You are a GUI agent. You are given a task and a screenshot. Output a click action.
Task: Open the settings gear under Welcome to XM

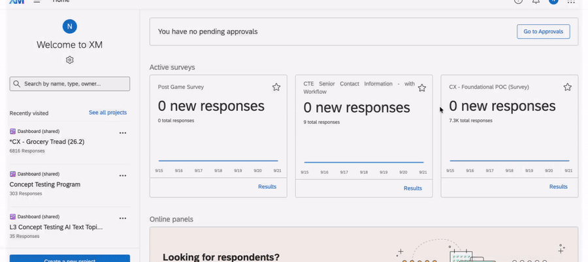point(69,60)
